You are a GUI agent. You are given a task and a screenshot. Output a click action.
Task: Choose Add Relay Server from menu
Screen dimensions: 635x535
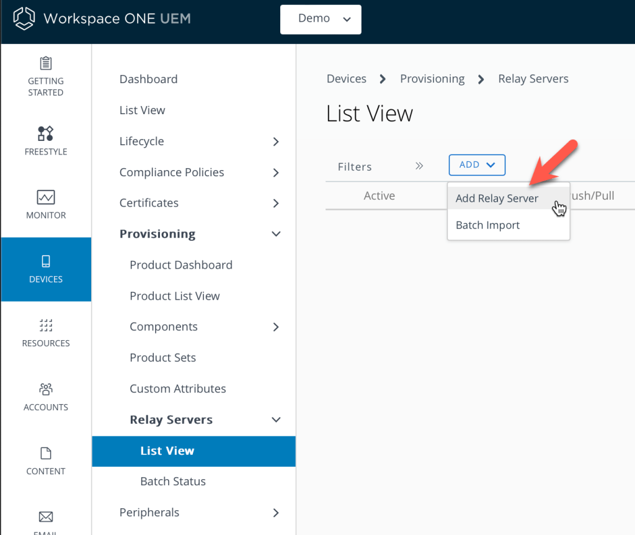[x=497, y=199]
